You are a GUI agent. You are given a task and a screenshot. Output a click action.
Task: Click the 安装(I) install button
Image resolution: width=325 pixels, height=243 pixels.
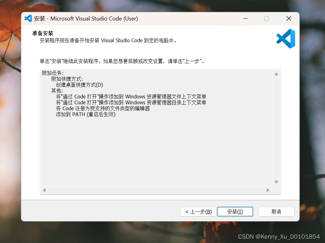[x=235, y=212]
